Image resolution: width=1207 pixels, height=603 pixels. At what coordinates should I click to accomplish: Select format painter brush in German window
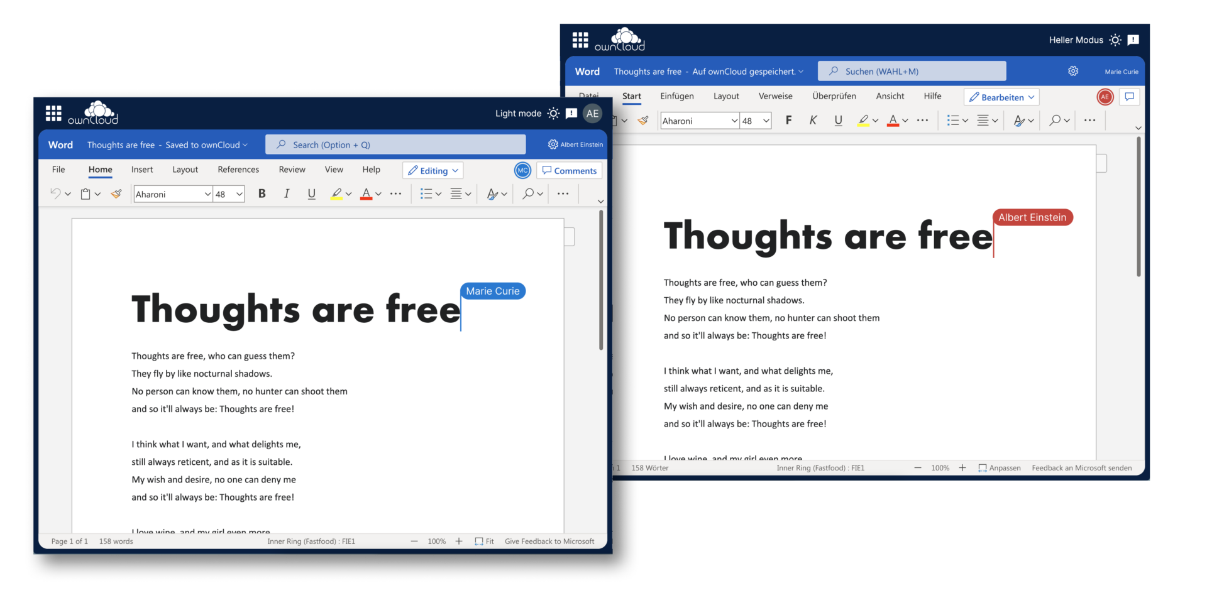[643, 121]
